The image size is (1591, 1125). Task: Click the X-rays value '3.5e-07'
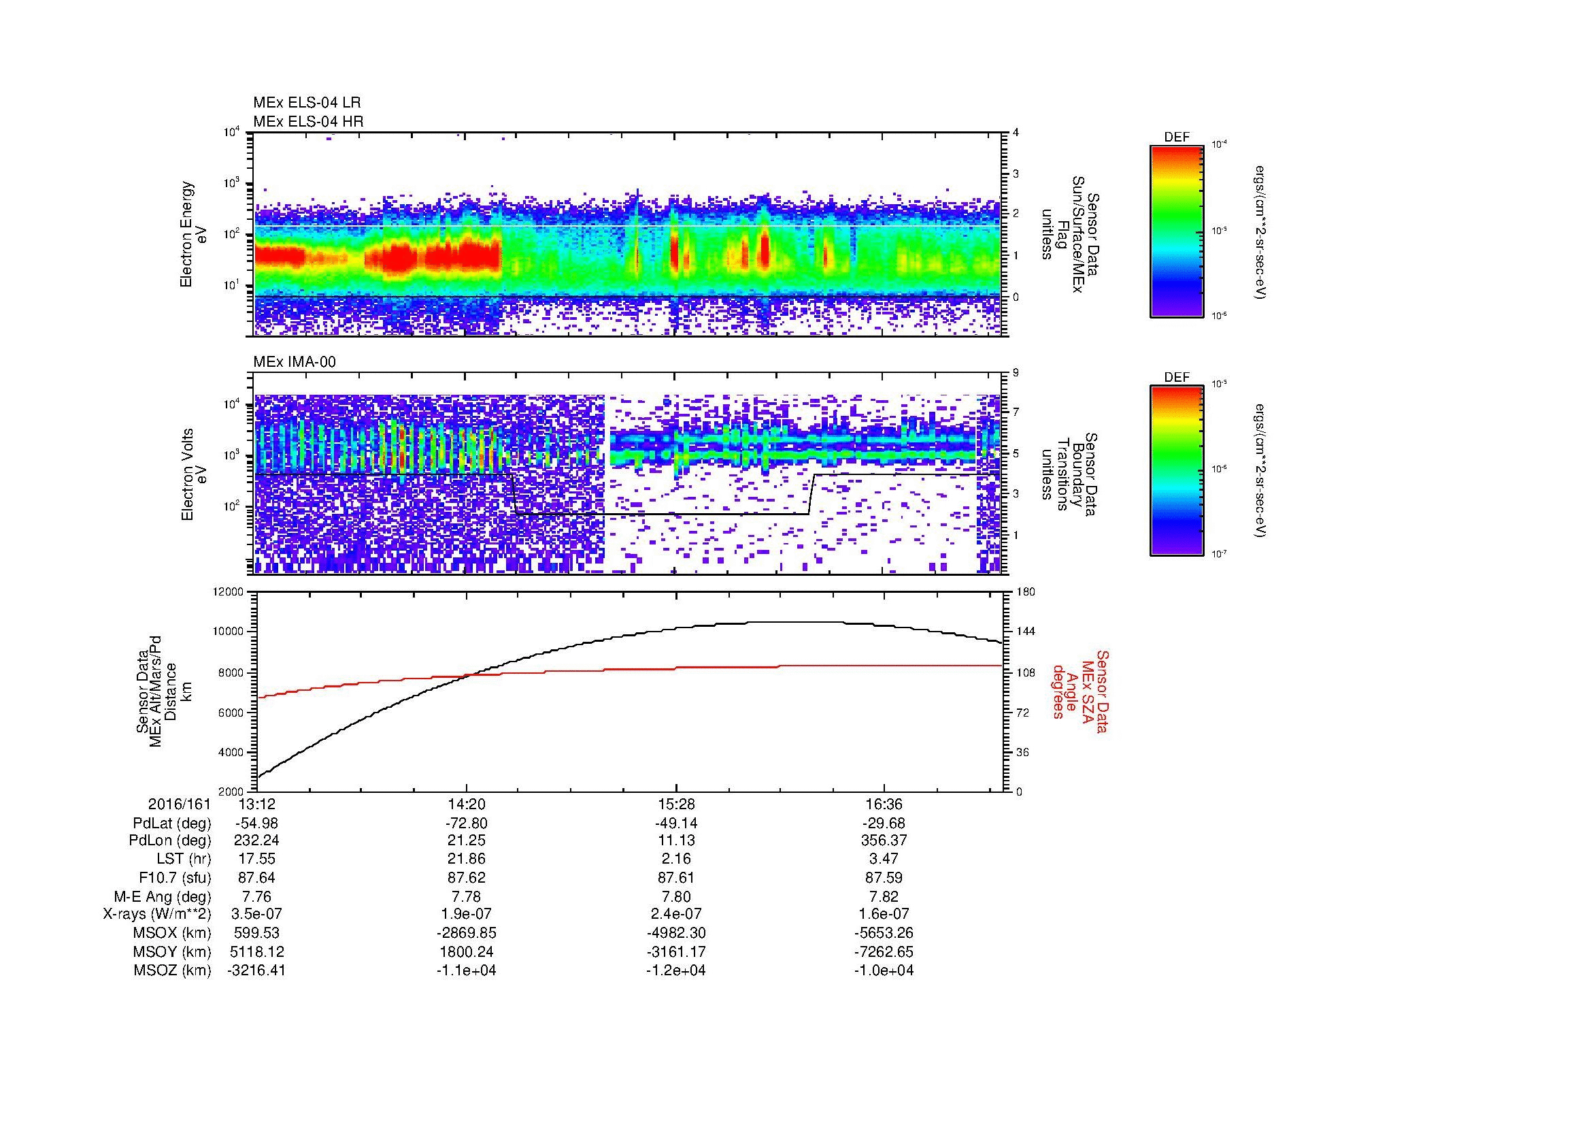point(257,914)
